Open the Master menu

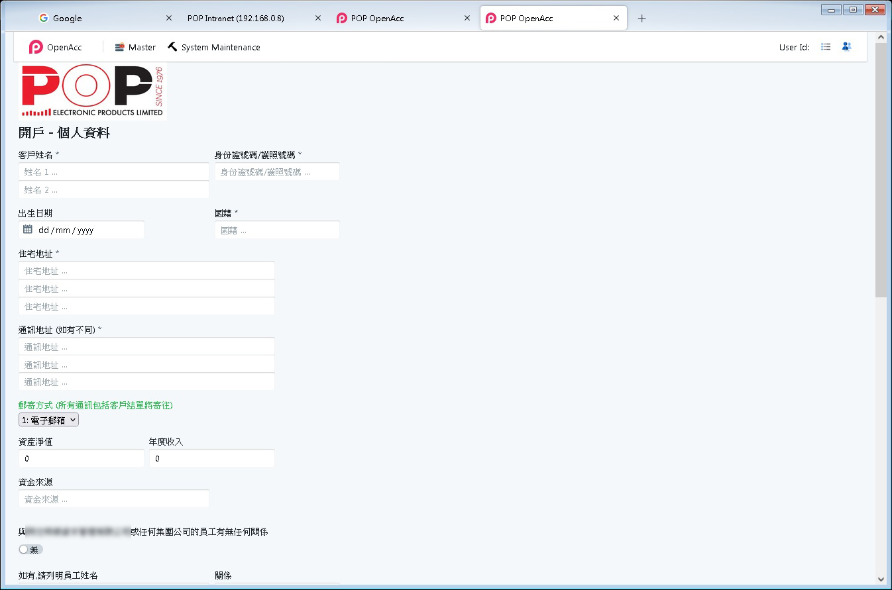[x=135, y=47]
